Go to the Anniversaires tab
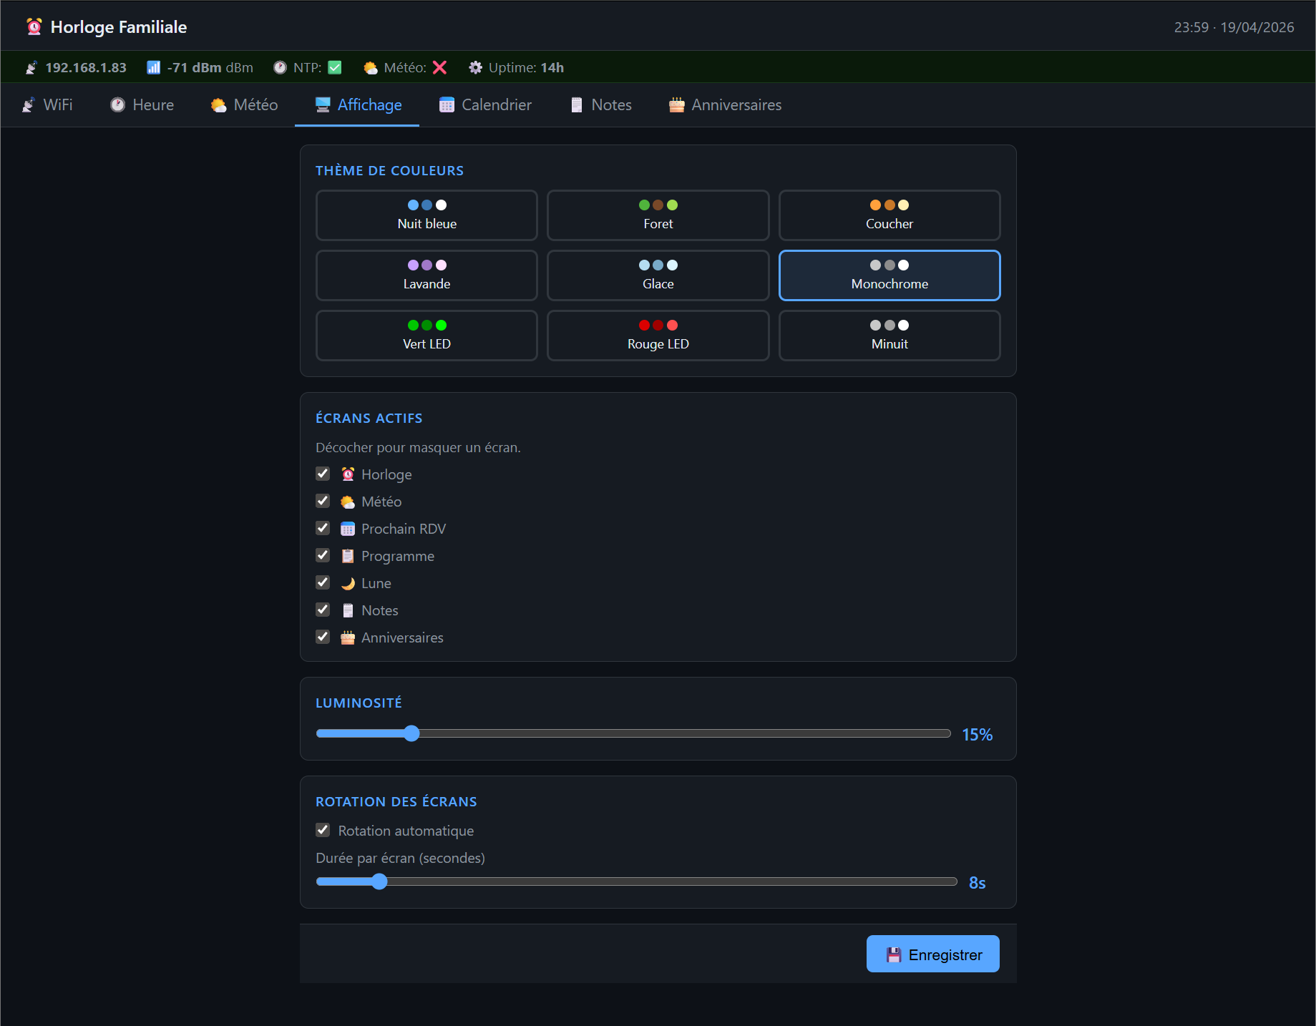This screenshot has height=1026, width=1316. coord(725,105)
